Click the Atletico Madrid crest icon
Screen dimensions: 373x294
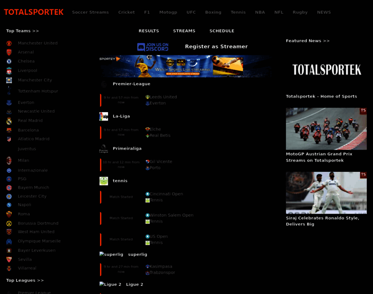click(9, 139)
